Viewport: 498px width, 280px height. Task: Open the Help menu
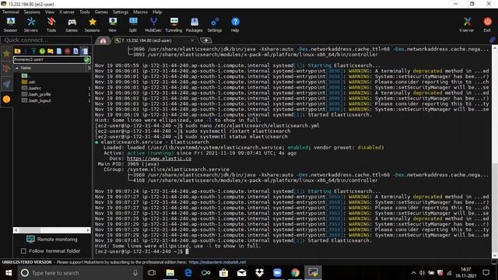pyautogui.click(x=157, y=12)
